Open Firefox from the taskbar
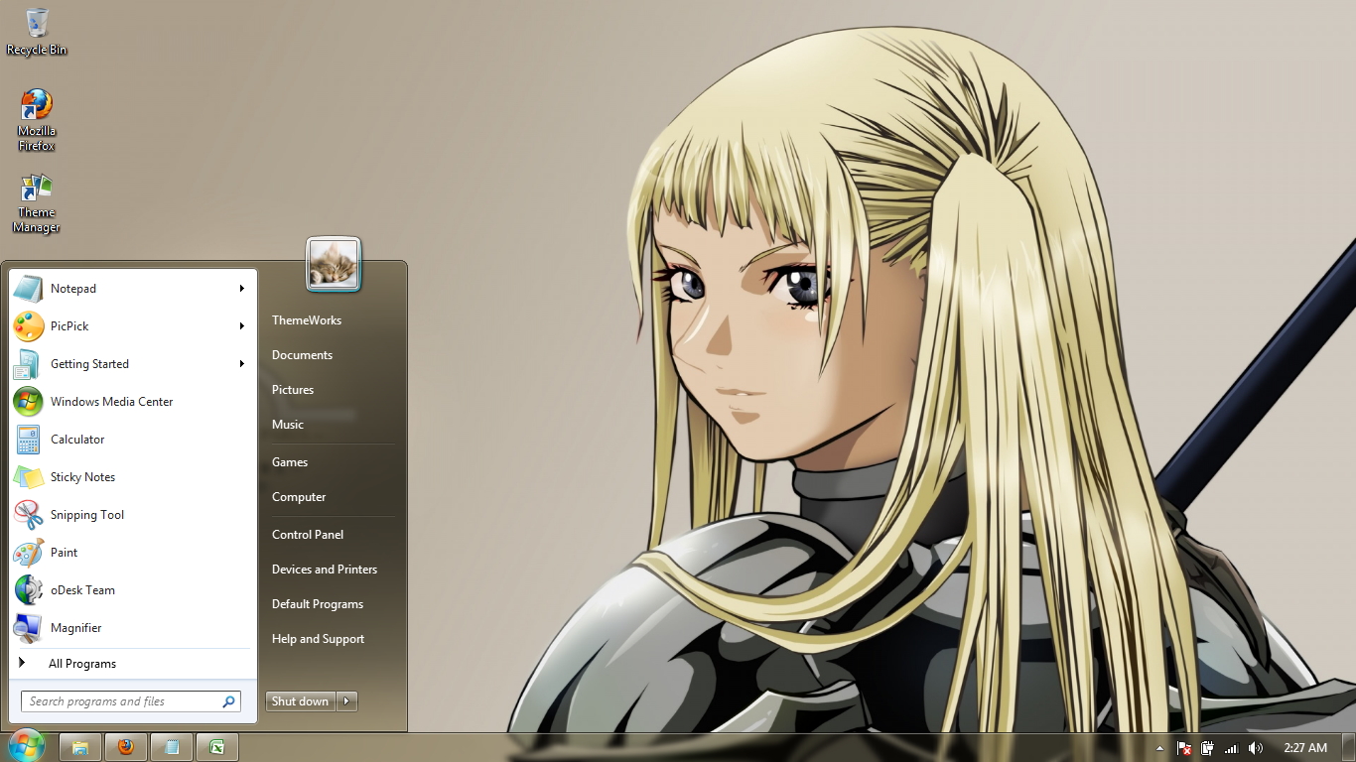The height and width of the screenshot is (762, 1356). point(126,746)
